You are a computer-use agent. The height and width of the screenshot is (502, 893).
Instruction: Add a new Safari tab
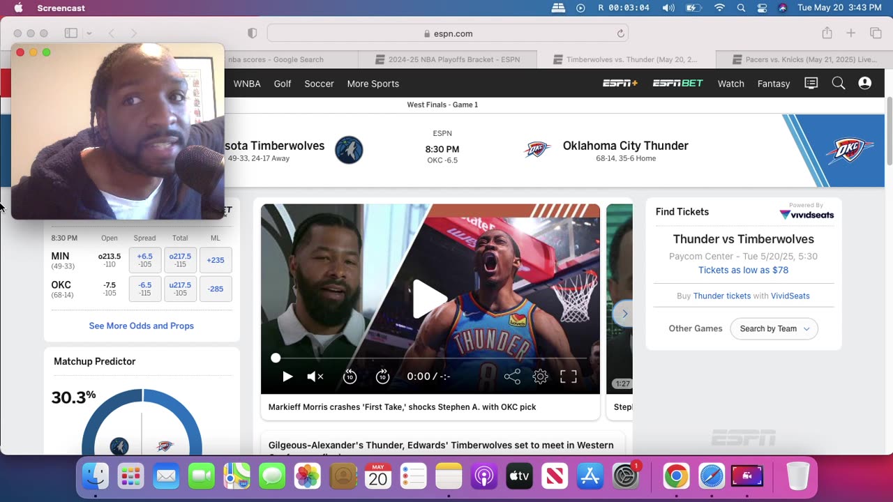coord(851,33)
